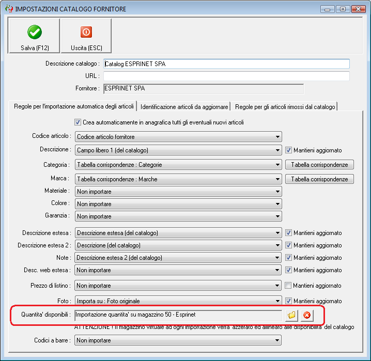Click Tabella corrispondenze button for Marca
This screenshot has width=371, height=361.
319,179
